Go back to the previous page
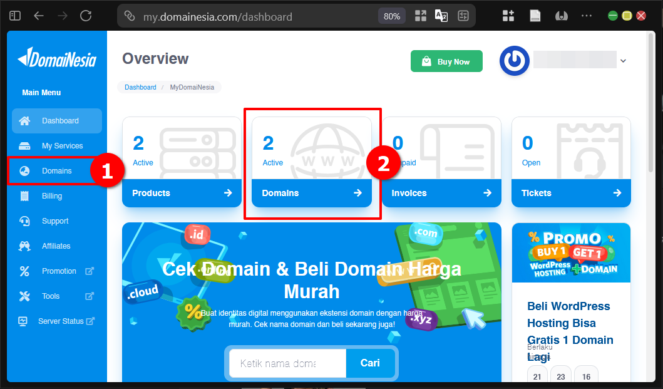663x389 pixels. [39, 16]
